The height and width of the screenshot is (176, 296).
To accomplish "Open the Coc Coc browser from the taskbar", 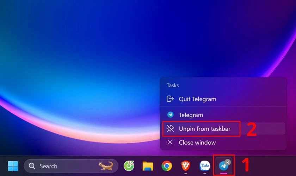I will click(129, 166).
